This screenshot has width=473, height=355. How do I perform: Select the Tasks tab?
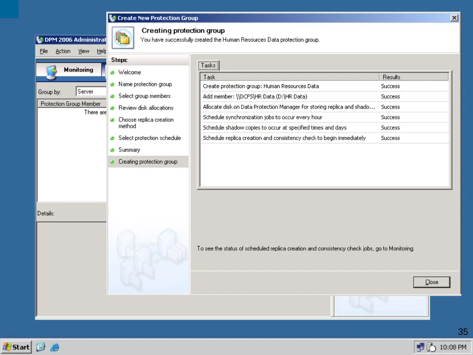(208, 66)
